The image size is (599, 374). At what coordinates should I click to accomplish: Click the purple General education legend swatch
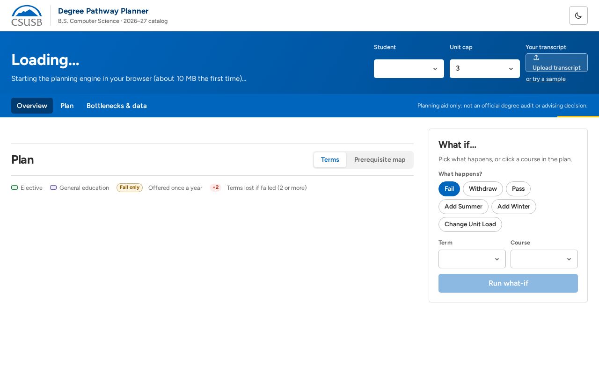click(53, 187)
